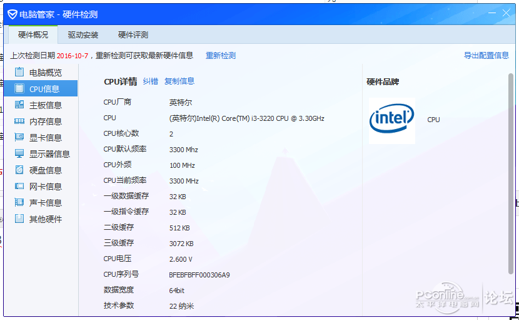
Task: Click the CPU外频 value 100 MHz
Action: [x=182, y=165]
